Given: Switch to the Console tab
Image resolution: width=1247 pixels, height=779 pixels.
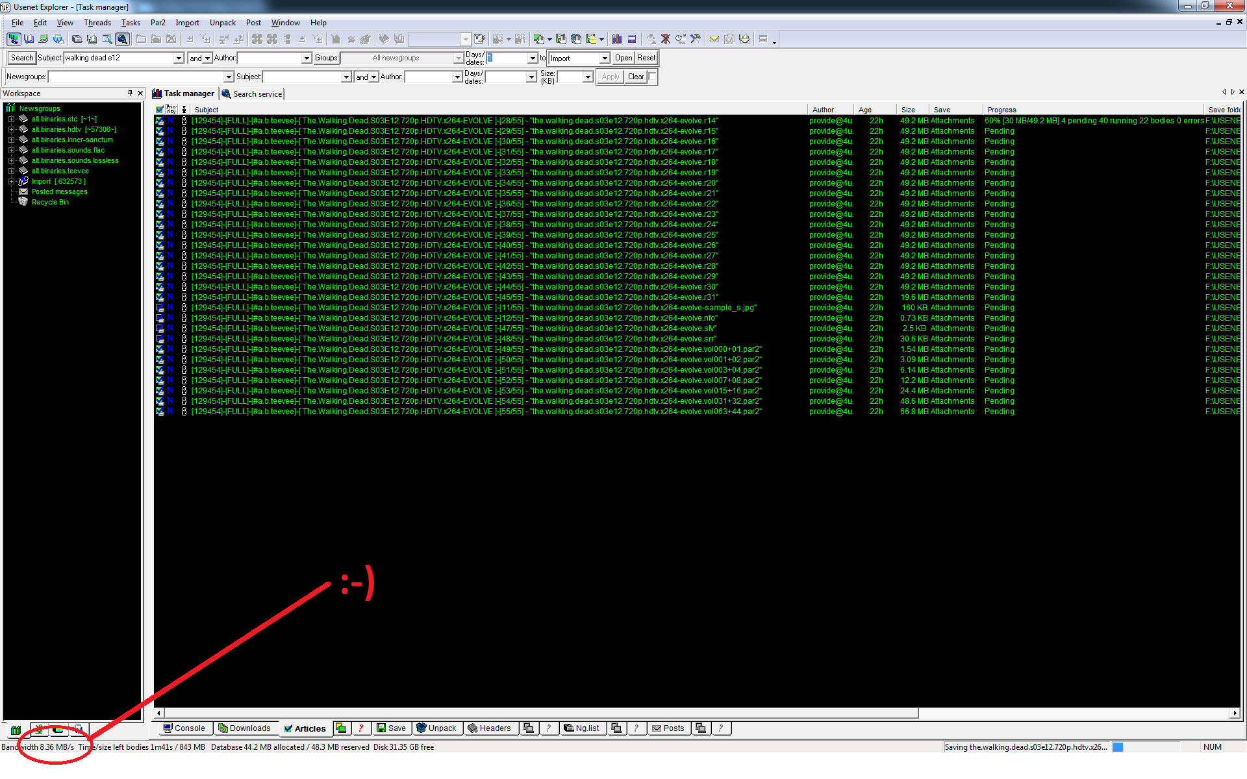Looking at the screenshot, I should coord(184,728).
